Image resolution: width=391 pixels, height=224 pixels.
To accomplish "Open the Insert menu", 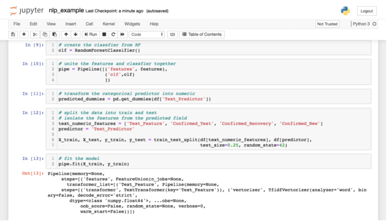I will tap(70, 24).
